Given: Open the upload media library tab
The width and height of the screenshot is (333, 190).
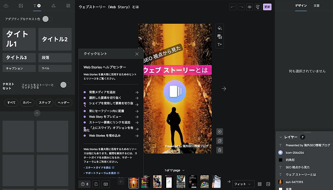Looking at the screenshot, I should pyautogui.click(x=6, y=6).
